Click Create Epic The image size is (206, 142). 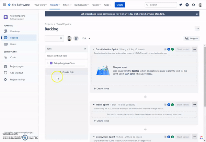pos(66,72)
